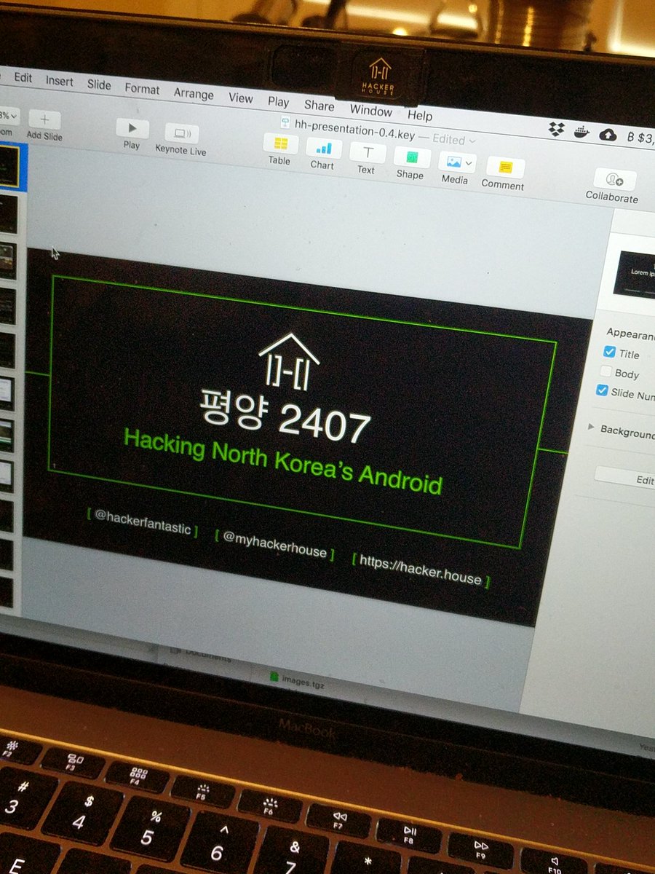
Task: Open the Slide menu
Action: pos(99,84)
